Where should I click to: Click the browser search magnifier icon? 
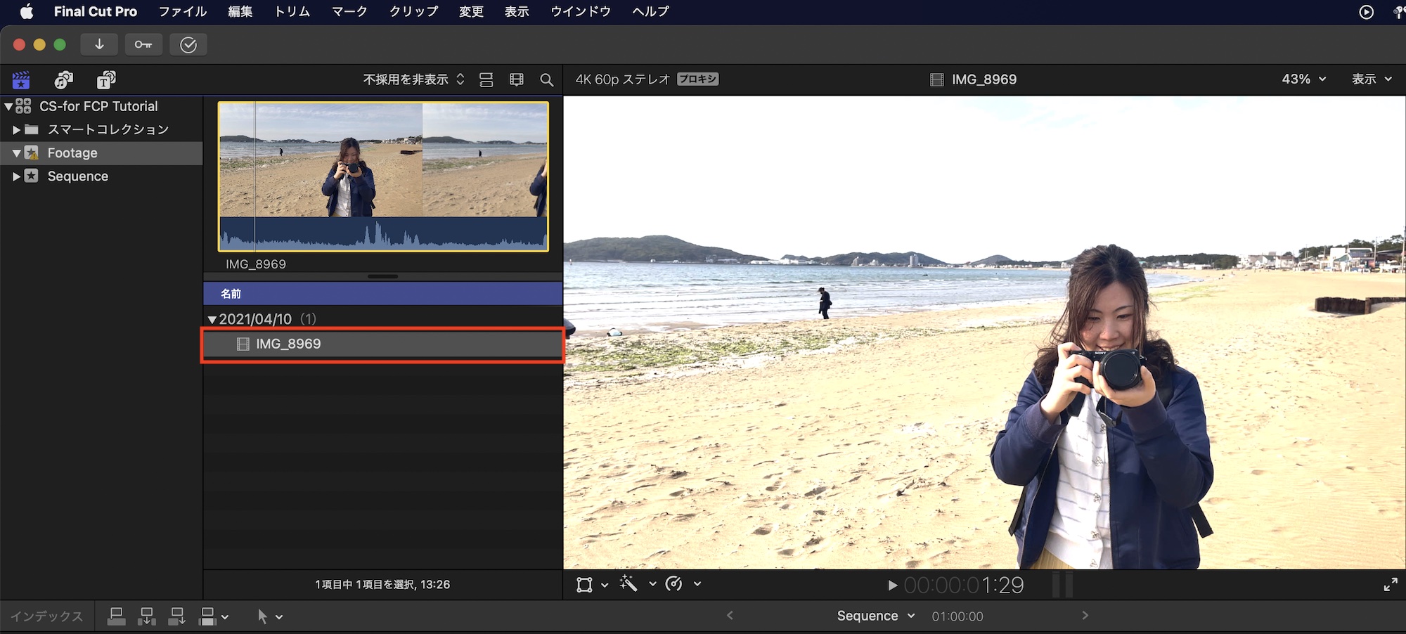point(546,80)
